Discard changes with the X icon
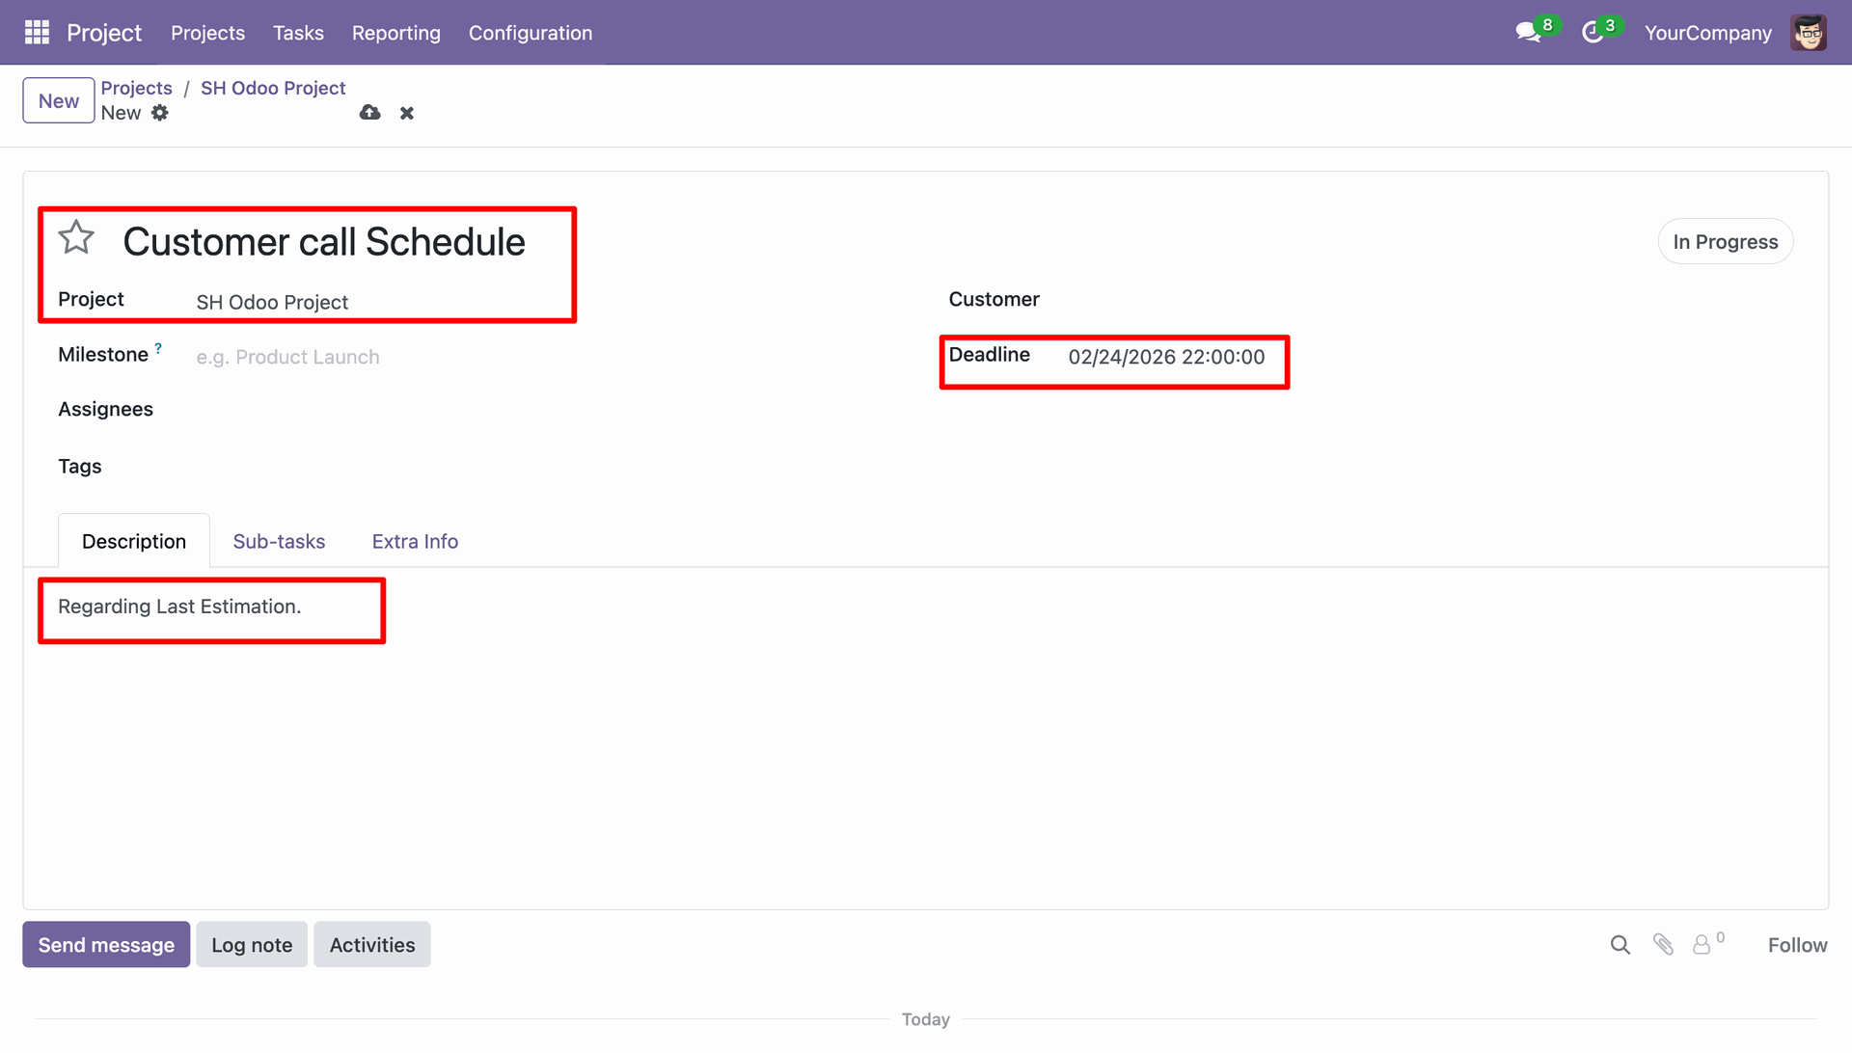Screen dimensions: 1852x1053 [407, 113]
